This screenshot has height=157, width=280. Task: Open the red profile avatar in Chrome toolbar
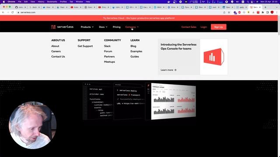(272, 13)
